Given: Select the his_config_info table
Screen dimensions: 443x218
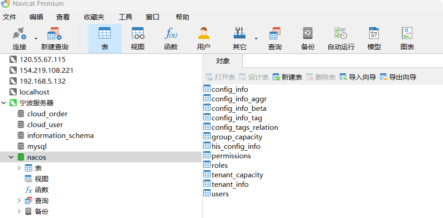Looking at the screenshot, I should pos(236,147).
